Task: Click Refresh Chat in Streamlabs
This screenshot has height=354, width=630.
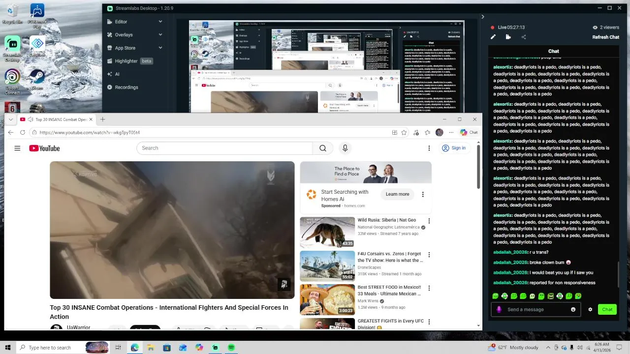Action: coord(605,37)
